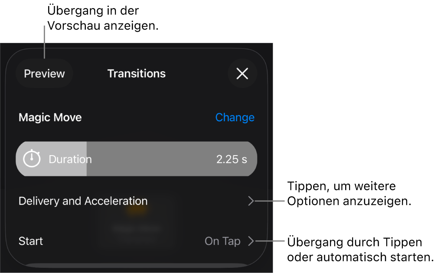Select the Magic Move transition label
This screenshot has height=273, width=441.
coord(50,117)
